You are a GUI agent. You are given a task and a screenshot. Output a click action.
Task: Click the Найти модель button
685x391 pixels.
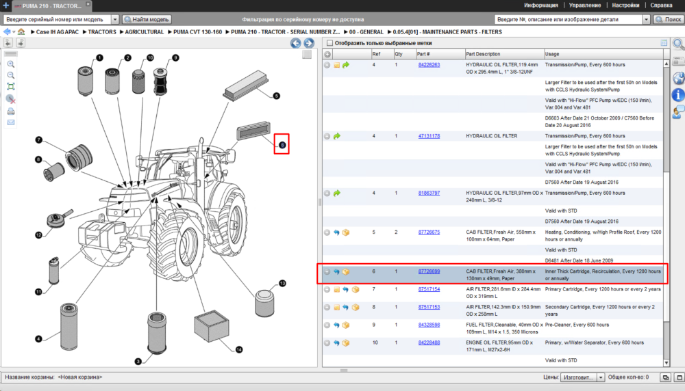click(147, 20)
